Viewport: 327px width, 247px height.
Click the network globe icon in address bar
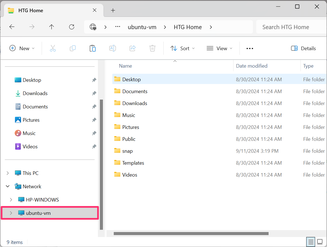[93, 27]
